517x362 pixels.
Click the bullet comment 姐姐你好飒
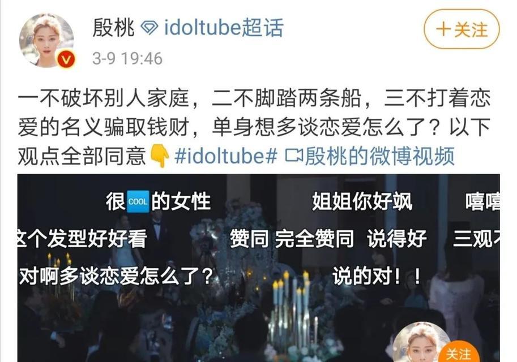pyautogui.click(x=362, y=201)
